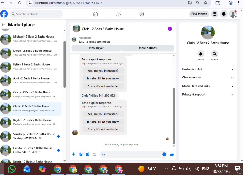Viewport: 243px width, 175px height.
Task: Open Carlito's unread chat
Action: click(31, 150)
